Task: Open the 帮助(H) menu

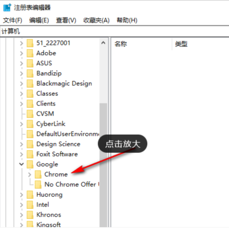Action: [127, 20]
